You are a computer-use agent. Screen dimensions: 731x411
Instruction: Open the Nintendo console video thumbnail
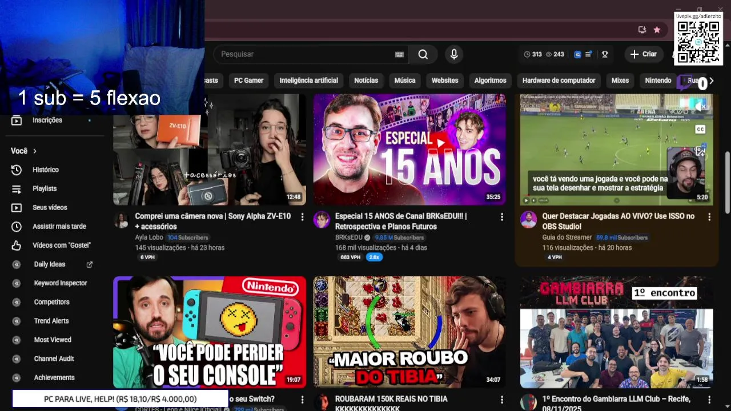pos(210,332)
